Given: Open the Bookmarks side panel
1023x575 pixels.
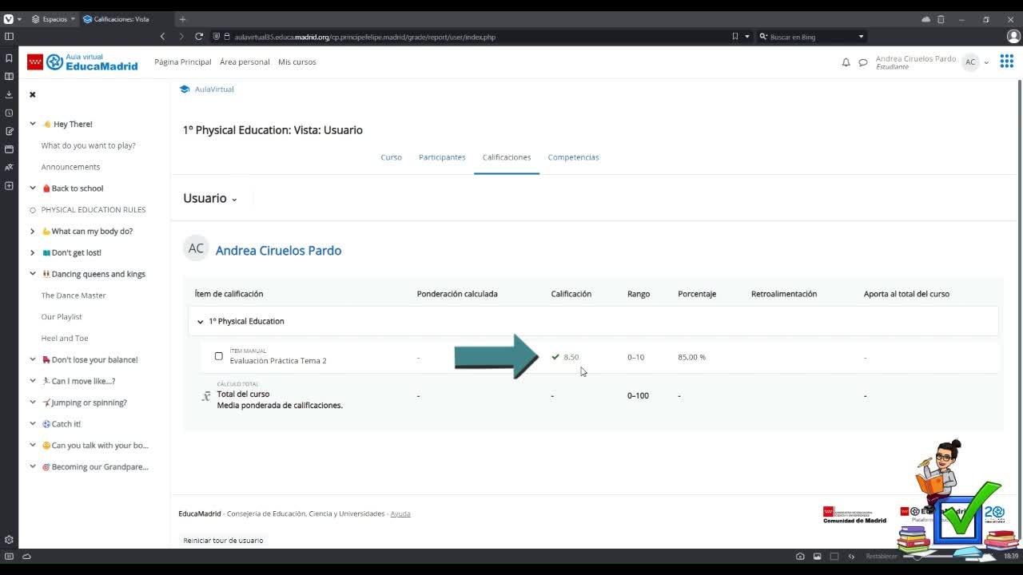Looking at the screenshot, I should pyautogui.click(x=9, y=58).
